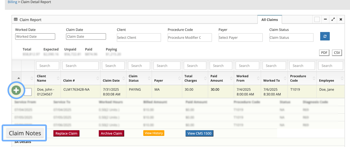Sort by Claim Date column
Screen dimensions: 350x147
click(113, 78)
